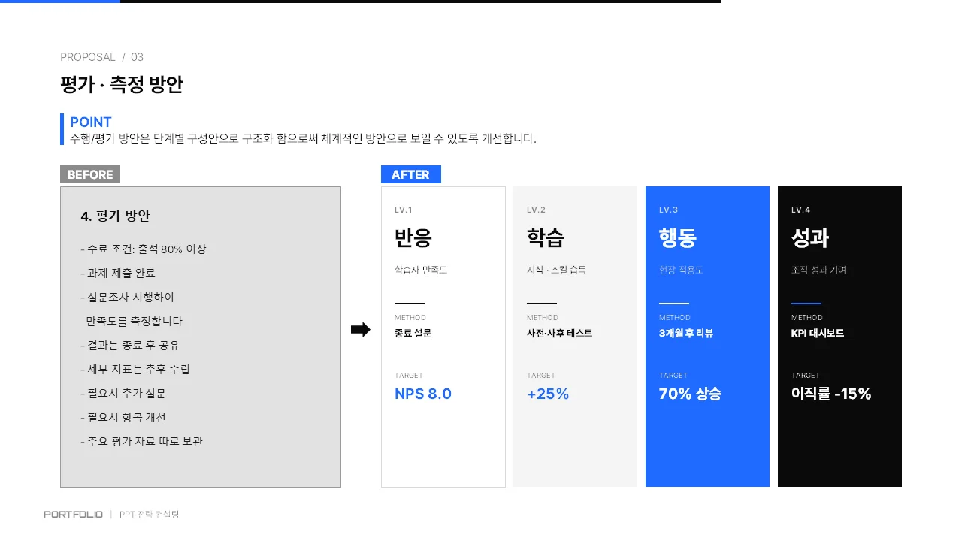Click the method text 사전·사후 테스트

click(559, 333)
